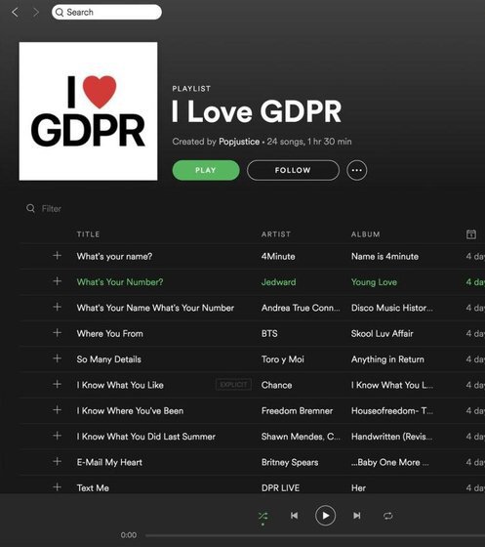Add "What's your name?" to library
Image resolution: width=485 pixels, height=547 pixels.
click(x=58, y=256)
